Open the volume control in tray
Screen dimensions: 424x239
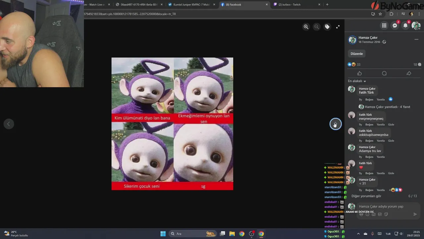point(401,234)
